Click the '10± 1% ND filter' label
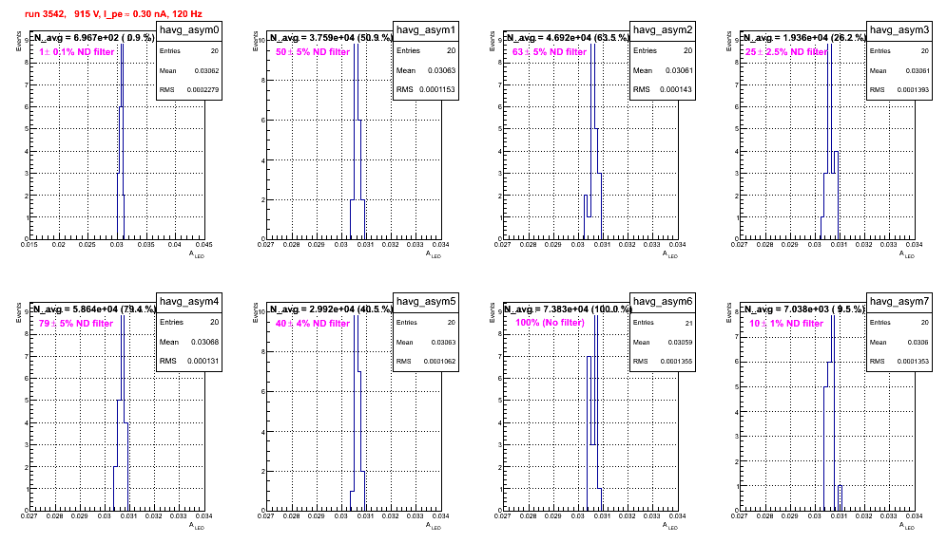 pos(786,324)
